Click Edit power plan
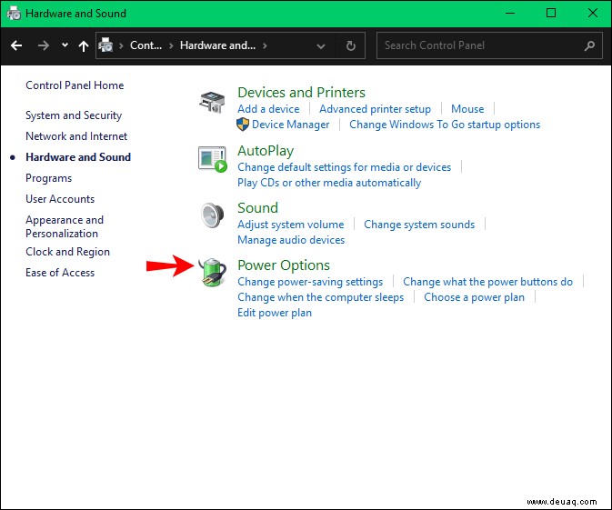Viewport: 612px width, 510px height. pos(275,313)
